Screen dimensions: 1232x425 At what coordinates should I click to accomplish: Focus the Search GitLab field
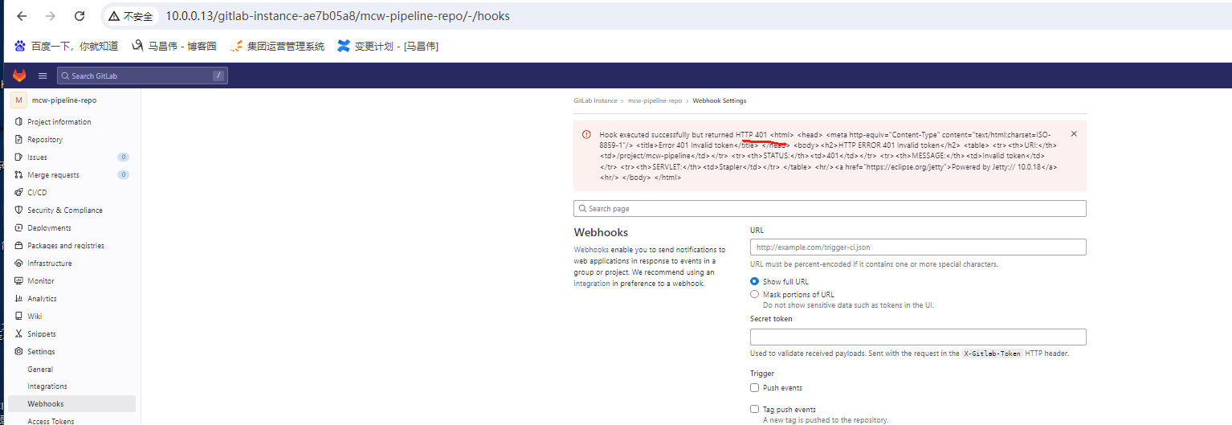[142, 76]
